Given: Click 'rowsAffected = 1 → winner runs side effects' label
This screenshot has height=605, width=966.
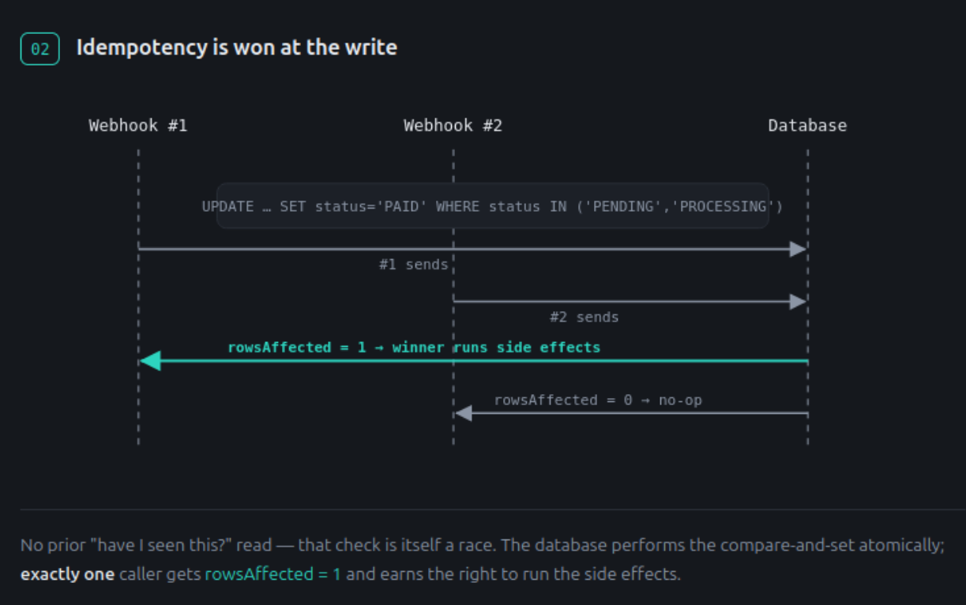Looking at the screenshot, I should (414, 347).
